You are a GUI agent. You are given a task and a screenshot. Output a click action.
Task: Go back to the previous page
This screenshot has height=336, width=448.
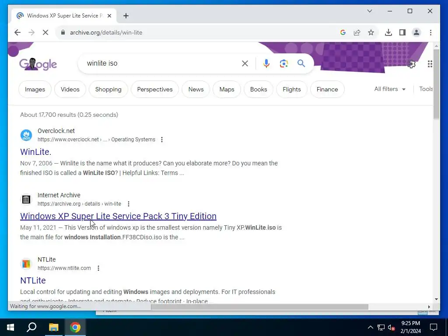(x=17, y=32)
